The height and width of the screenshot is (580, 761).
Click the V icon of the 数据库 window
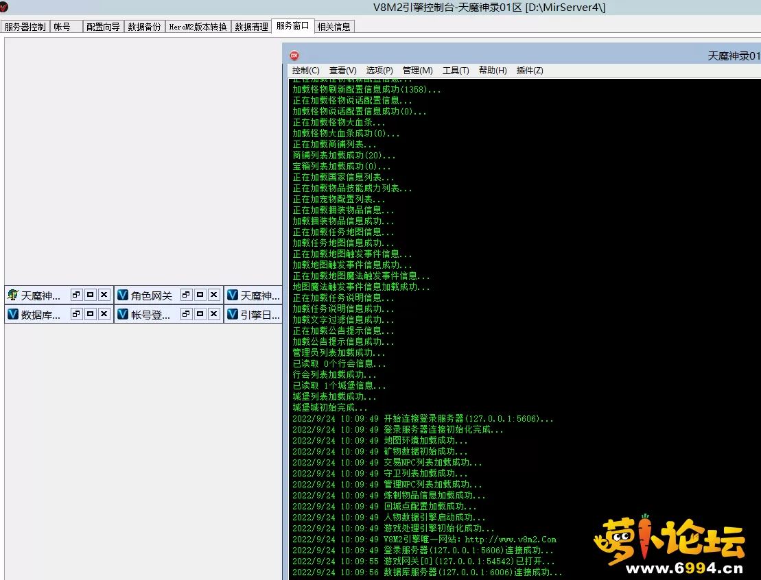(13, 314)
